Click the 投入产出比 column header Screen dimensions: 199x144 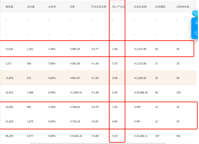coord(118,7)
